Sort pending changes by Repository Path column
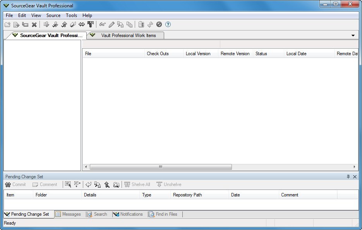 tap(200, 195)
